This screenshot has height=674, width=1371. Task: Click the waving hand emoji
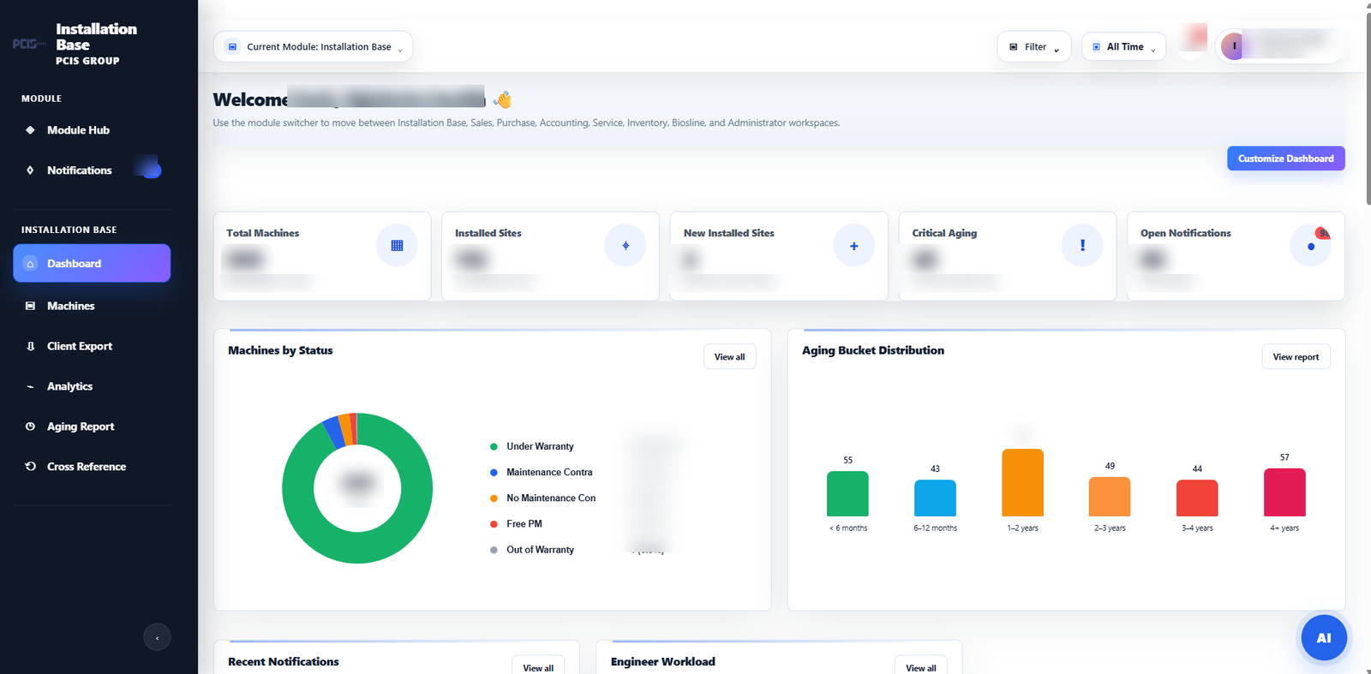503,100
